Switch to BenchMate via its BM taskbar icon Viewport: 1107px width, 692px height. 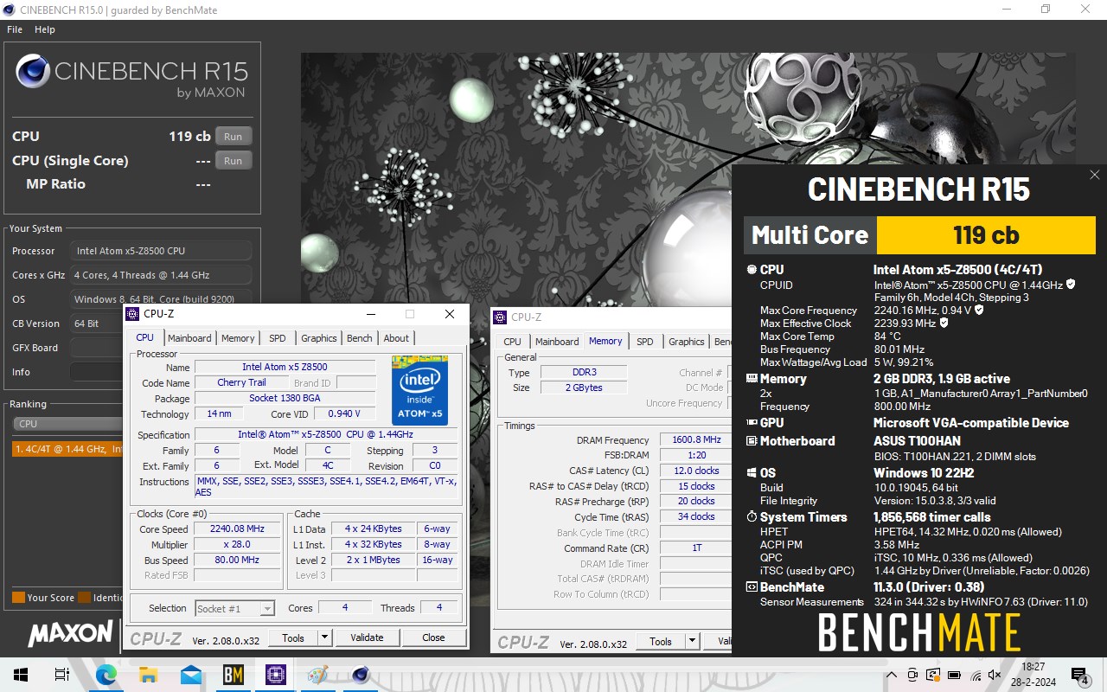pyautogui.click(x=233, y=675)
